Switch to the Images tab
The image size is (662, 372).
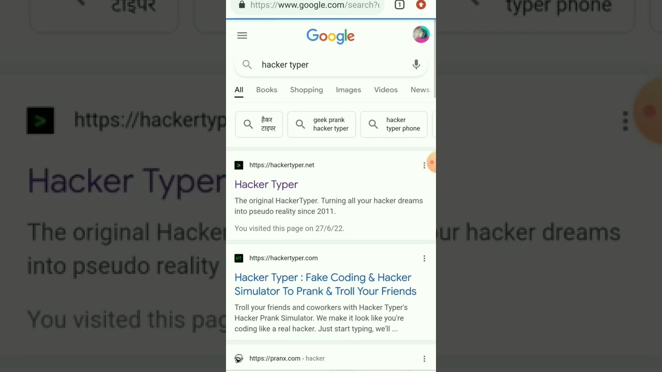(x=349, y=90)
